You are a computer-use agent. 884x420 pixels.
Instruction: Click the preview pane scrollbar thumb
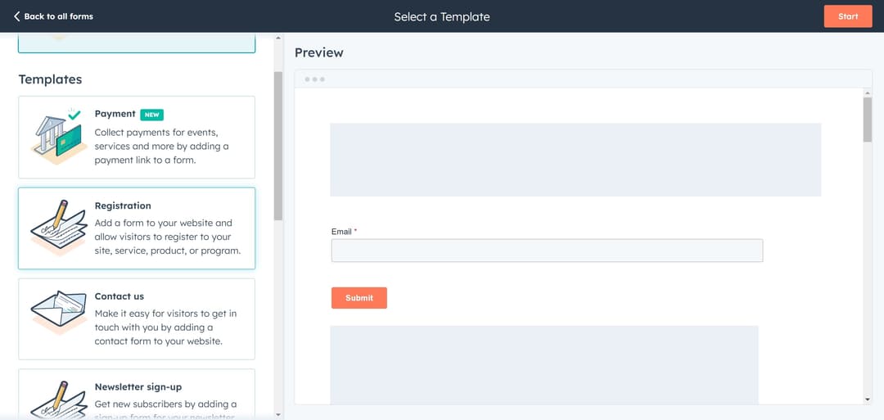point(867,120)
